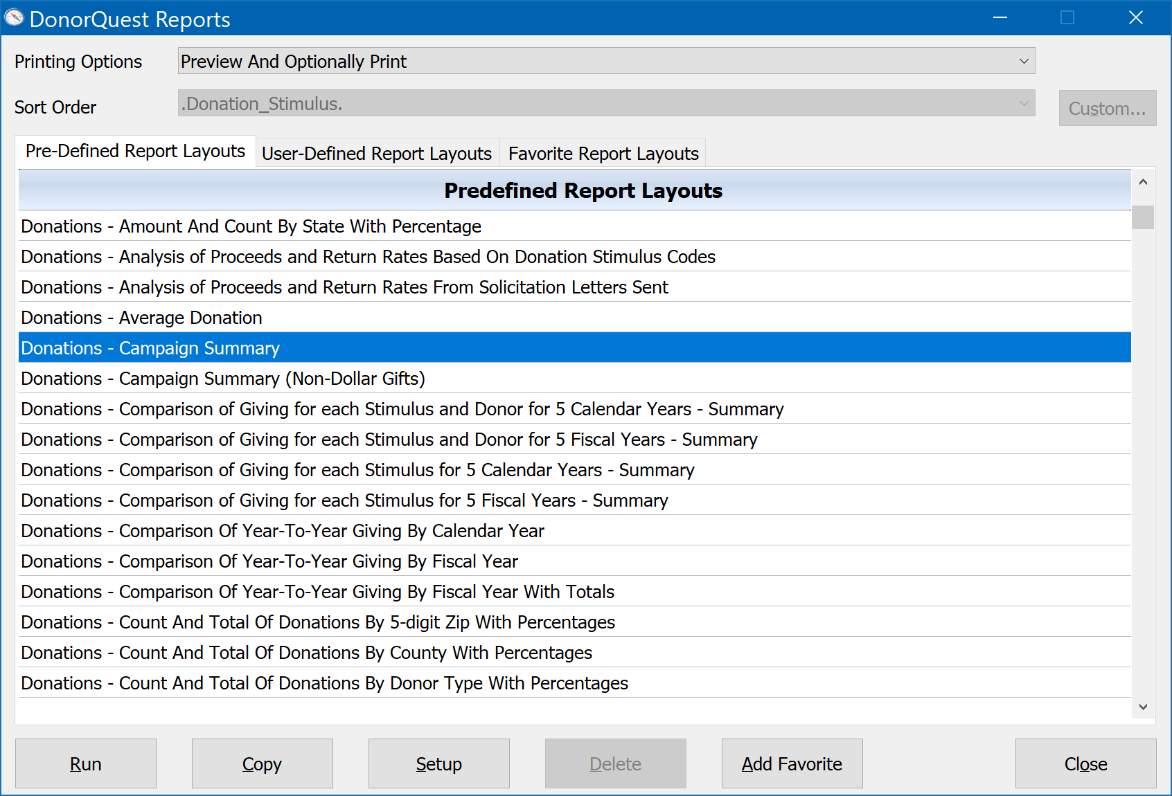The image size is (1172, 796).
Task: Select Donations - Amount And Count By State With Percentage
Action: click(575, 226)
